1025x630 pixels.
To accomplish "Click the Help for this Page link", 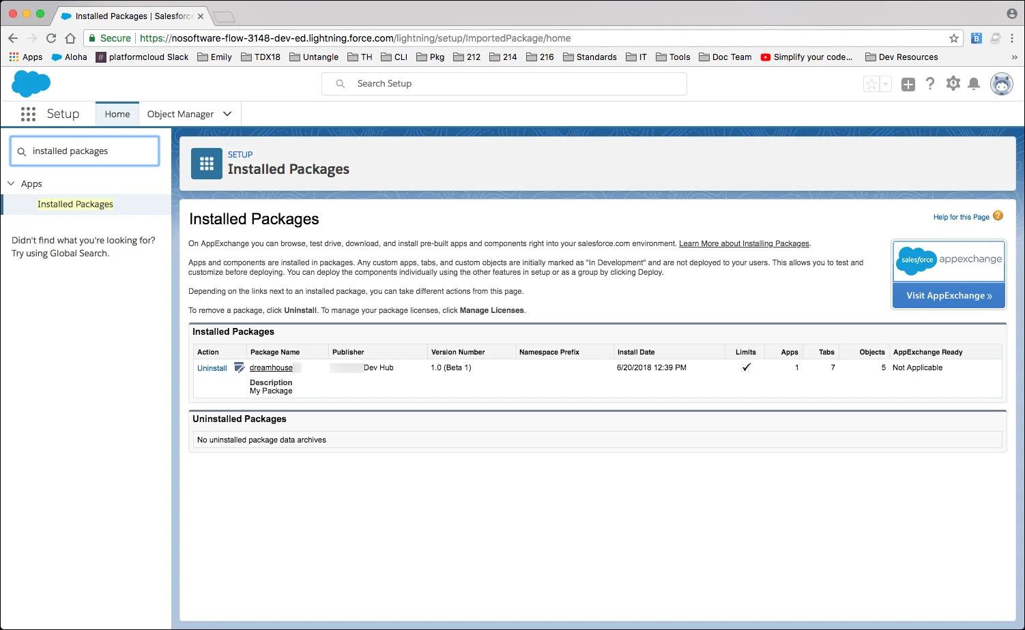I will coord(961,217).
